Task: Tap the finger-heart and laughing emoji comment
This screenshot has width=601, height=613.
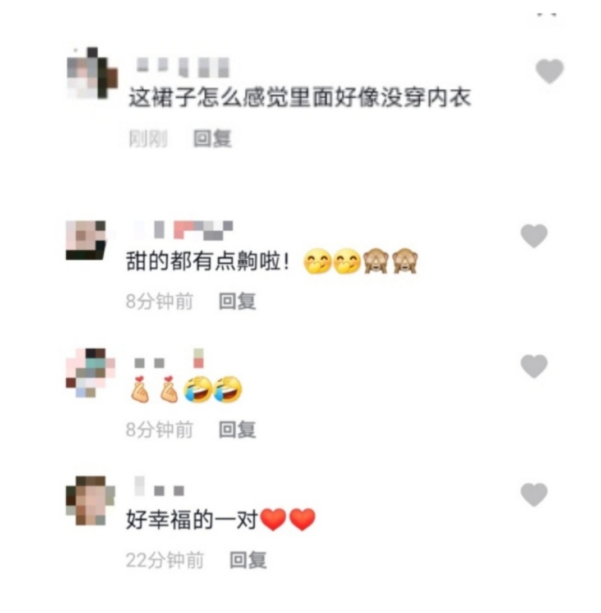Action: tap(187, 389)
